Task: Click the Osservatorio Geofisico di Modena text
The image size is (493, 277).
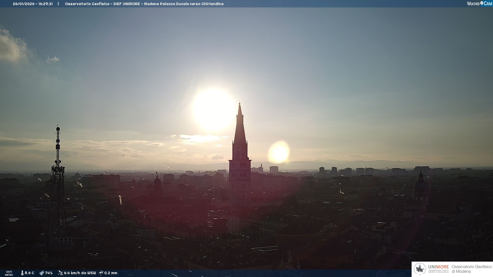Action: (x=471, y=269)
